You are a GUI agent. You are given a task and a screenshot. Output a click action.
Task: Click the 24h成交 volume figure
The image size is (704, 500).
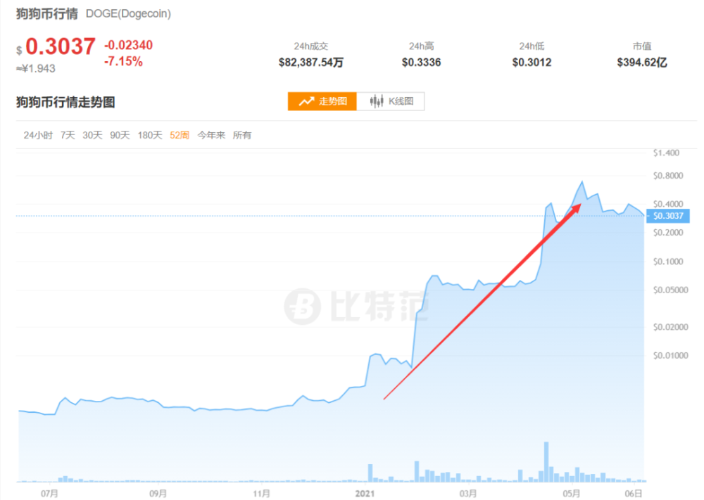[310, 63]
